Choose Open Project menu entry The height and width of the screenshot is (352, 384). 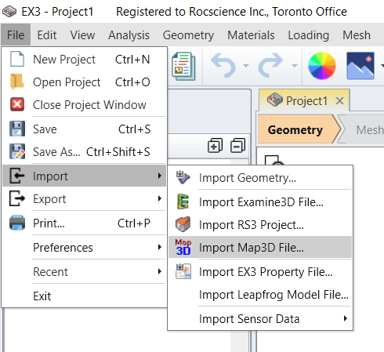[84, 82]
